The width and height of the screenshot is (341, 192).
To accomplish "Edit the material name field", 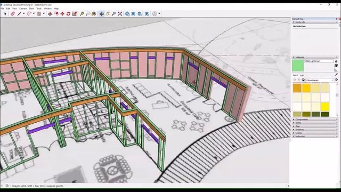I will point(319,61).
